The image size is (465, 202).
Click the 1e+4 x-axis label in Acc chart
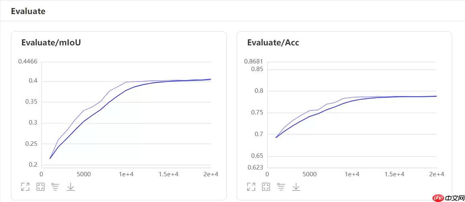click(352, 174)
